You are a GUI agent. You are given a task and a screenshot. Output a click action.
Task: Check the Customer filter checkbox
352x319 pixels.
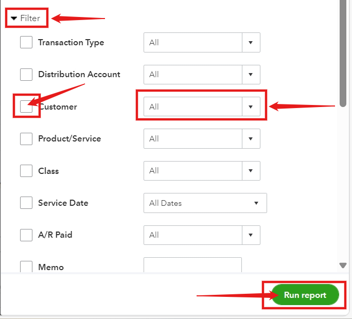point(26,107)
